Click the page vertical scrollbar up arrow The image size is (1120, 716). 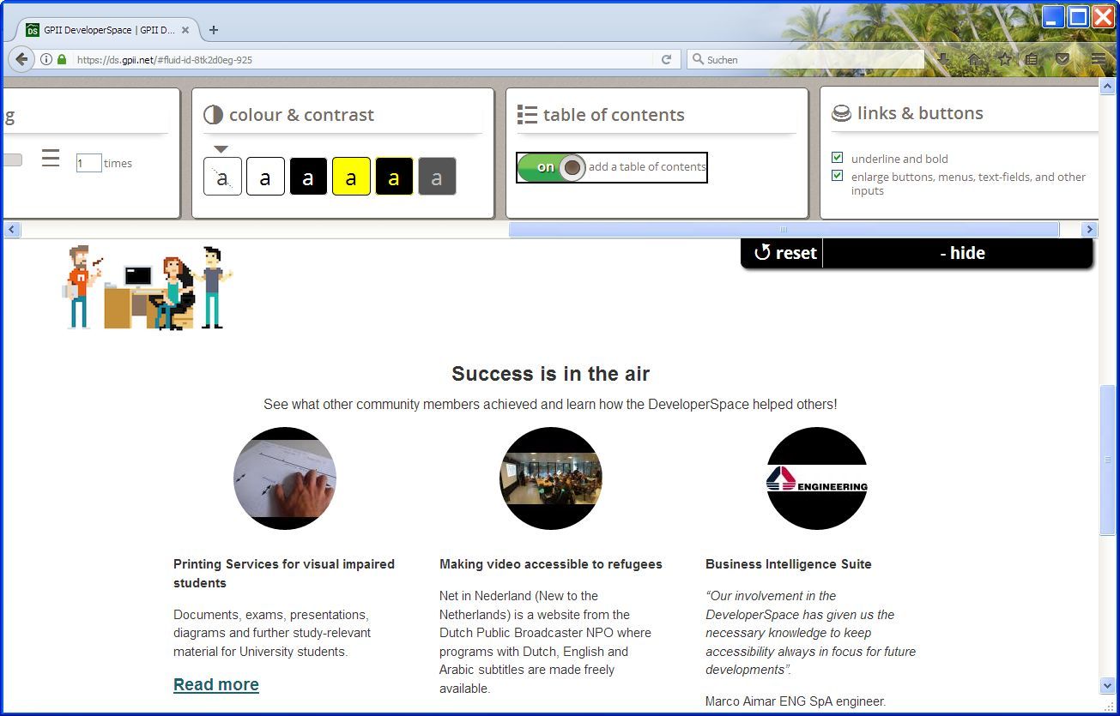pyautogui.click(x=1107, y=86)
